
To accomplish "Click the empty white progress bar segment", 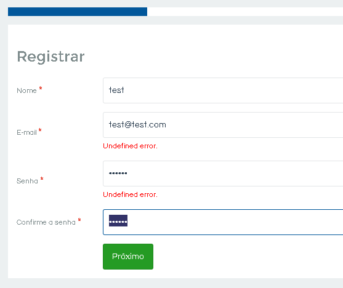I will [x=245, y=12].
